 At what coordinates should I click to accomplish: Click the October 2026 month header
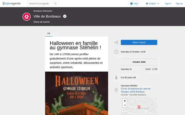point(139,62)
